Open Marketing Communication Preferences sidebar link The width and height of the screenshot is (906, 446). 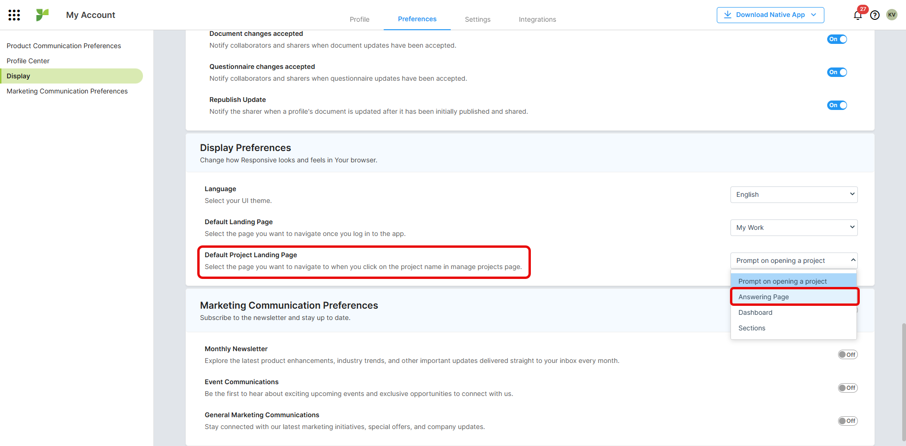tap(67, 91)
